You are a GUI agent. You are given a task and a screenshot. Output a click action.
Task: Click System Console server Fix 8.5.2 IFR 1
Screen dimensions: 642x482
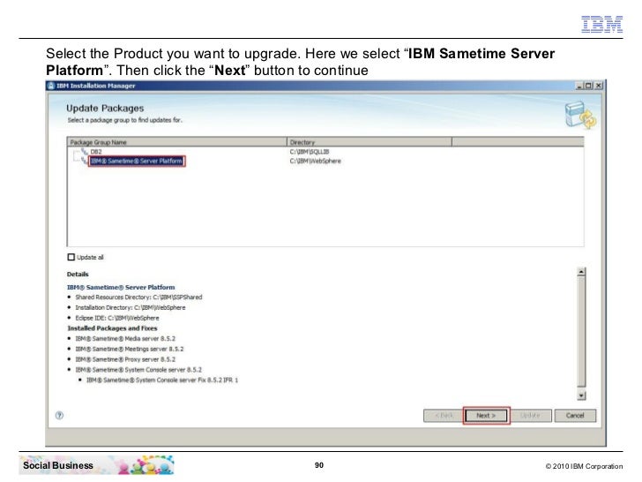162,380
